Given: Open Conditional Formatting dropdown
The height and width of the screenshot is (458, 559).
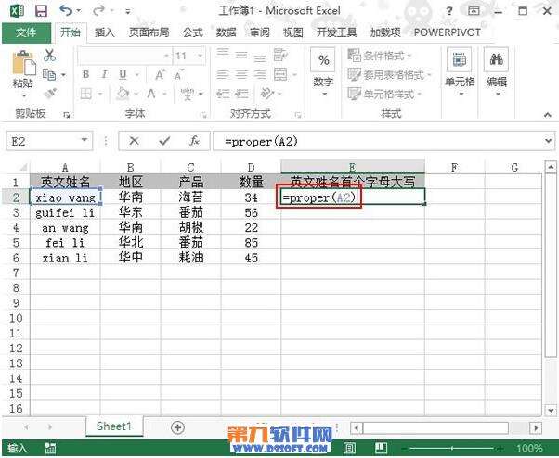Looking at the screenshot, I should click(x=379, y=56).
